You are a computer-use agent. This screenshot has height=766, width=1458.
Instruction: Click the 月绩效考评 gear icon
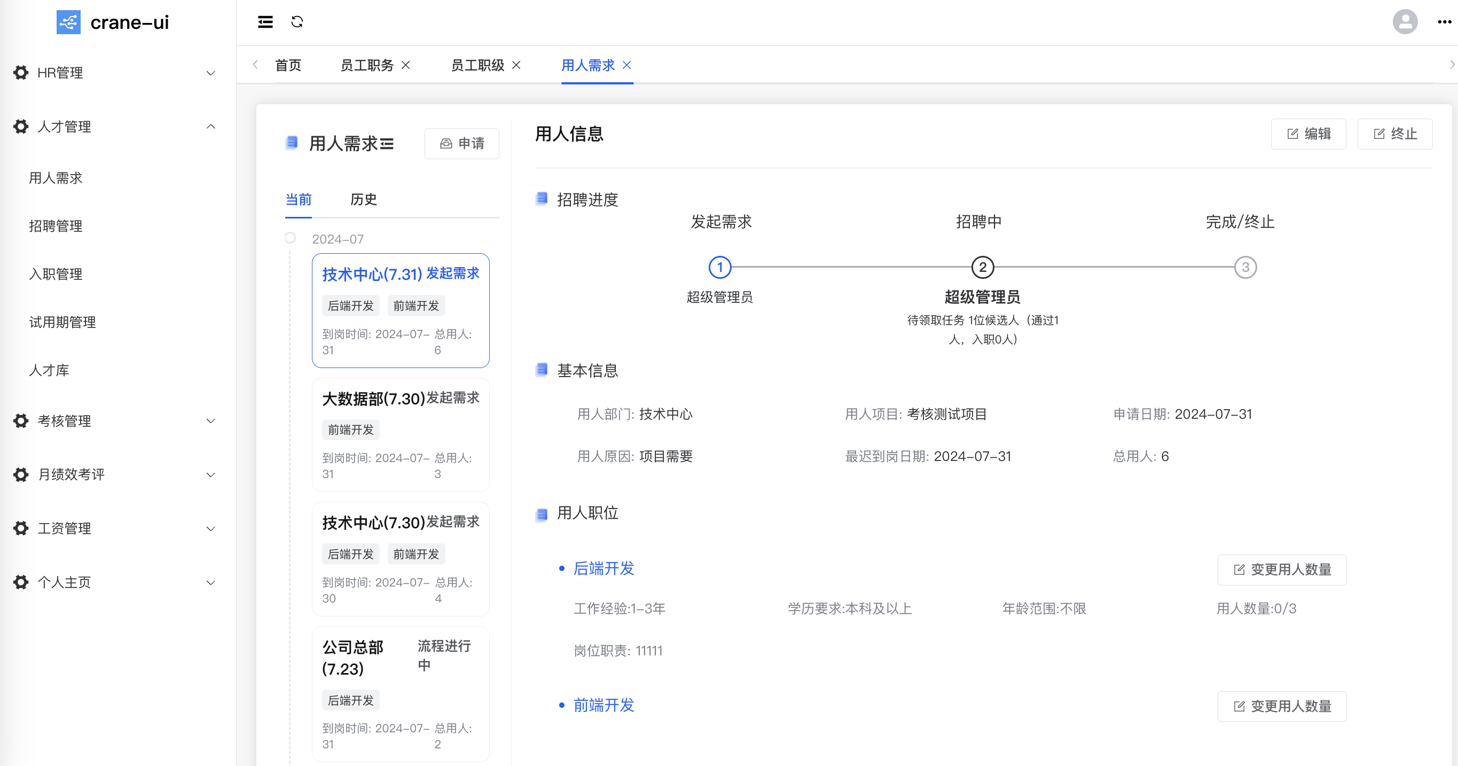[x=21, y=474]
